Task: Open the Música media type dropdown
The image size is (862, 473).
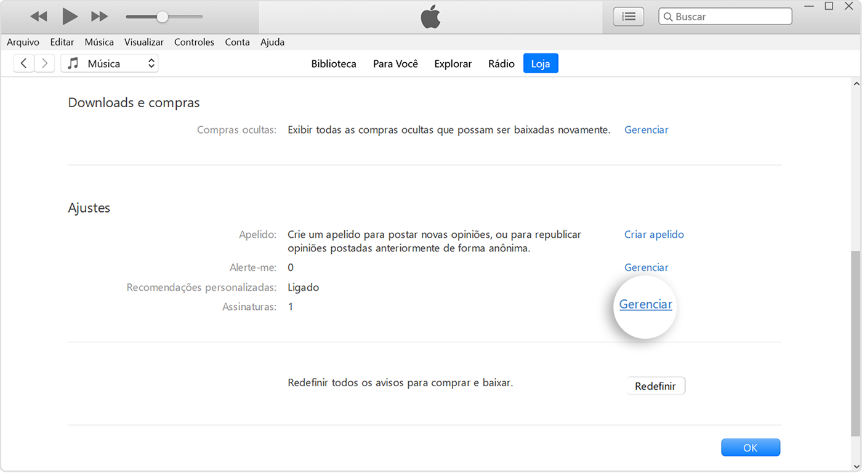Action: pos(110,63)
